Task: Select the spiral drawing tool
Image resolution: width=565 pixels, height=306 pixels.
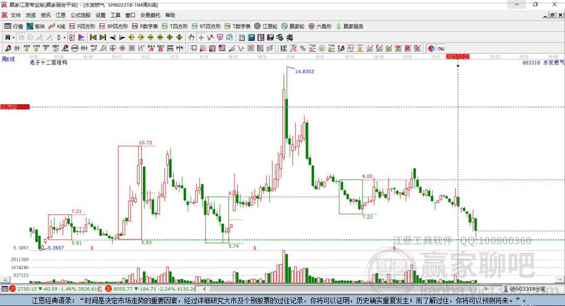Action: [56, 49]
